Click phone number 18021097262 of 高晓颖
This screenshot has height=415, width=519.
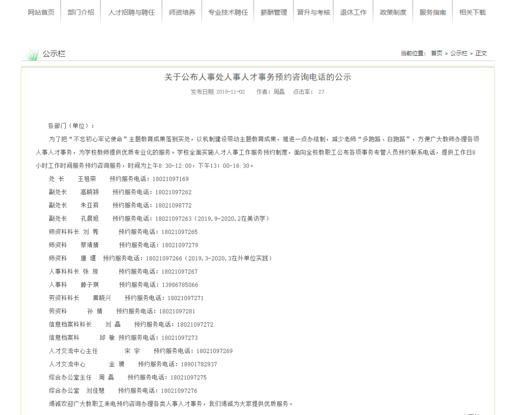pos(173,192)
